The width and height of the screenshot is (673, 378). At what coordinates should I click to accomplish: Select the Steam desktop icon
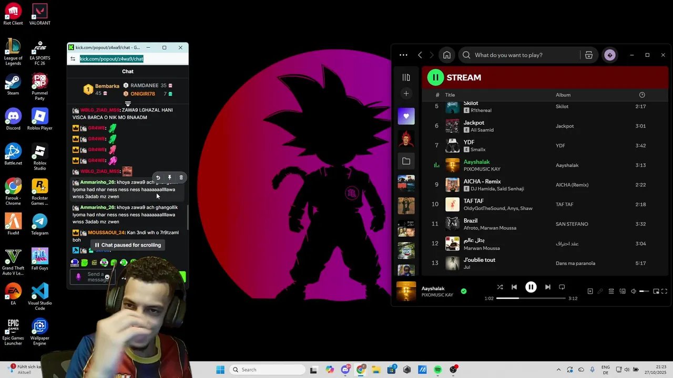coord(13,85)
